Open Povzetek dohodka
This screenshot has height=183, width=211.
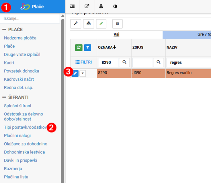pyautogui.click(x=22, y=71)
